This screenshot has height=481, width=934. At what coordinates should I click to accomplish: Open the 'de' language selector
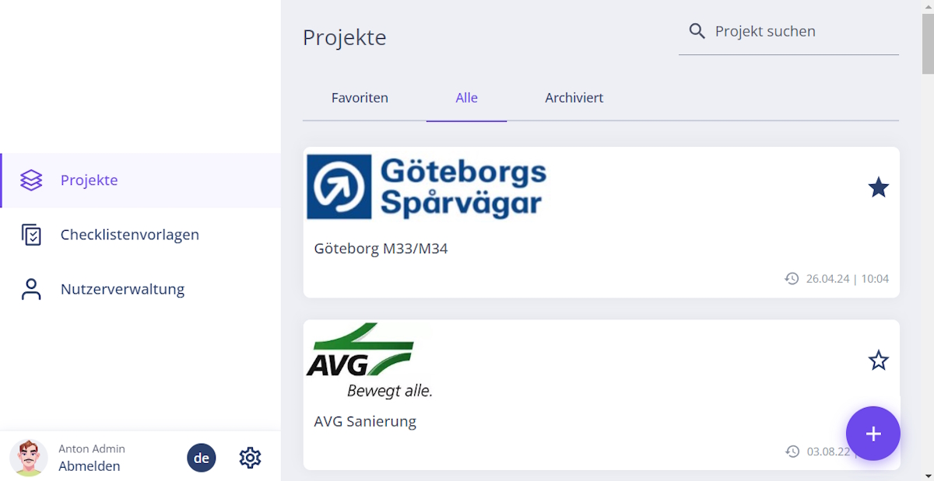(202, 458)
